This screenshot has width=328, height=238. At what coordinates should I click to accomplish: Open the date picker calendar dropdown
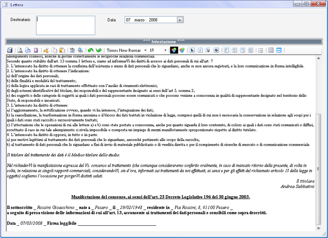coord(180,20)
